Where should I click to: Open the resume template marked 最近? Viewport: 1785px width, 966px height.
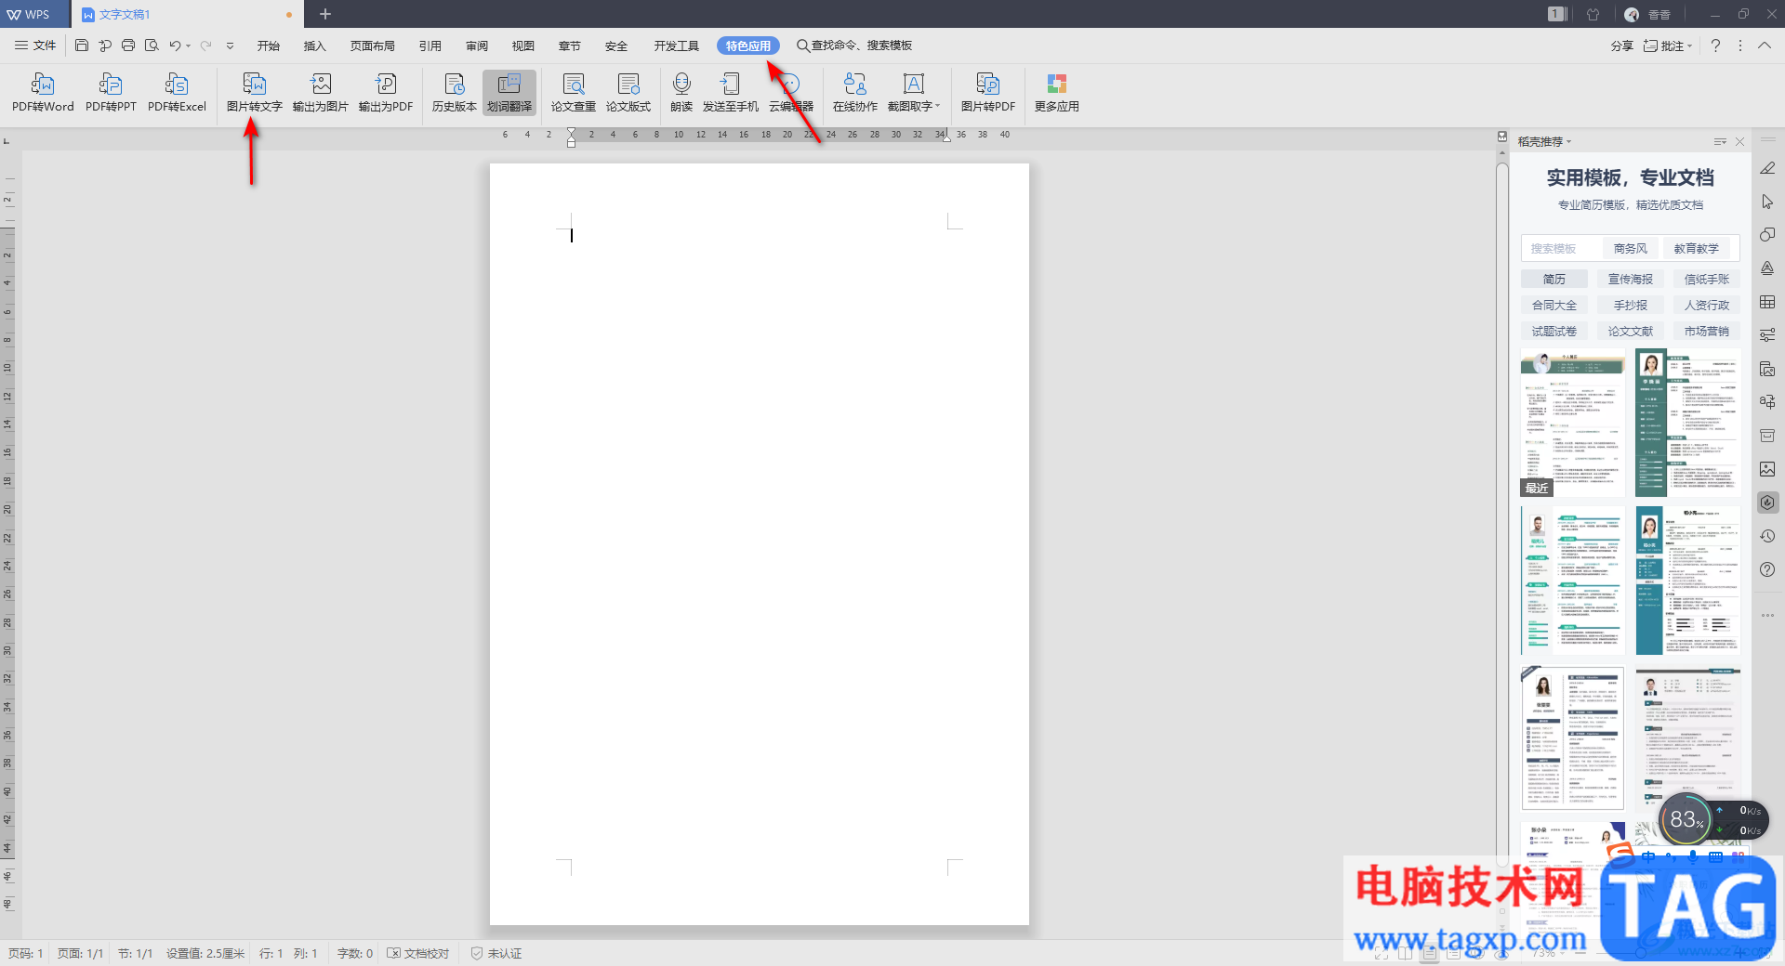[1573, 423]
